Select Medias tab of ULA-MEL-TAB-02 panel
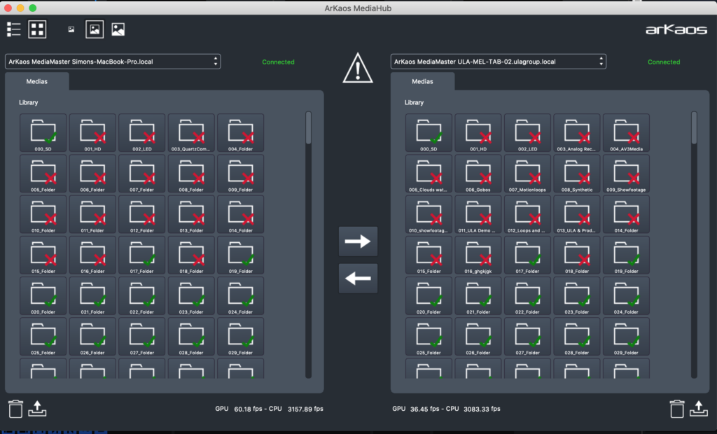This screenshot has height=434, width=717. click(422, 81)
